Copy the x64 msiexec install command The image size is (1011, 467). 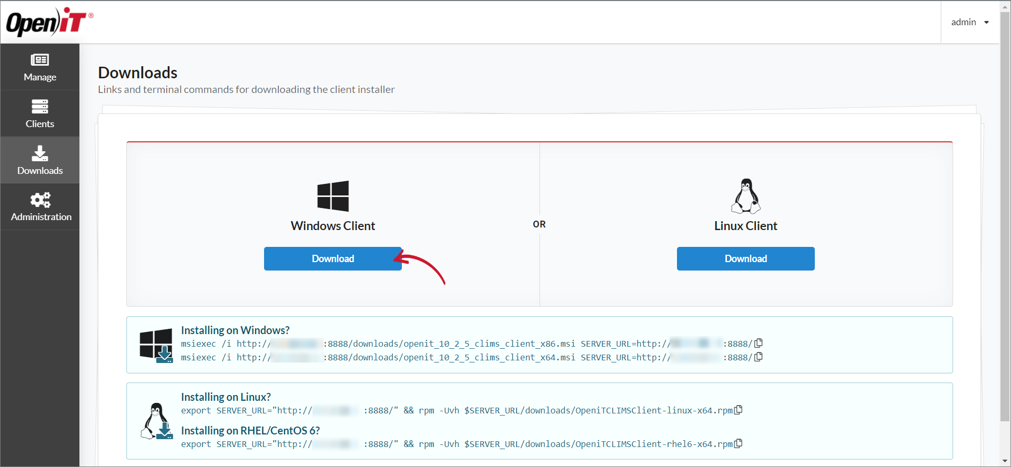click(x=759, y=357)
